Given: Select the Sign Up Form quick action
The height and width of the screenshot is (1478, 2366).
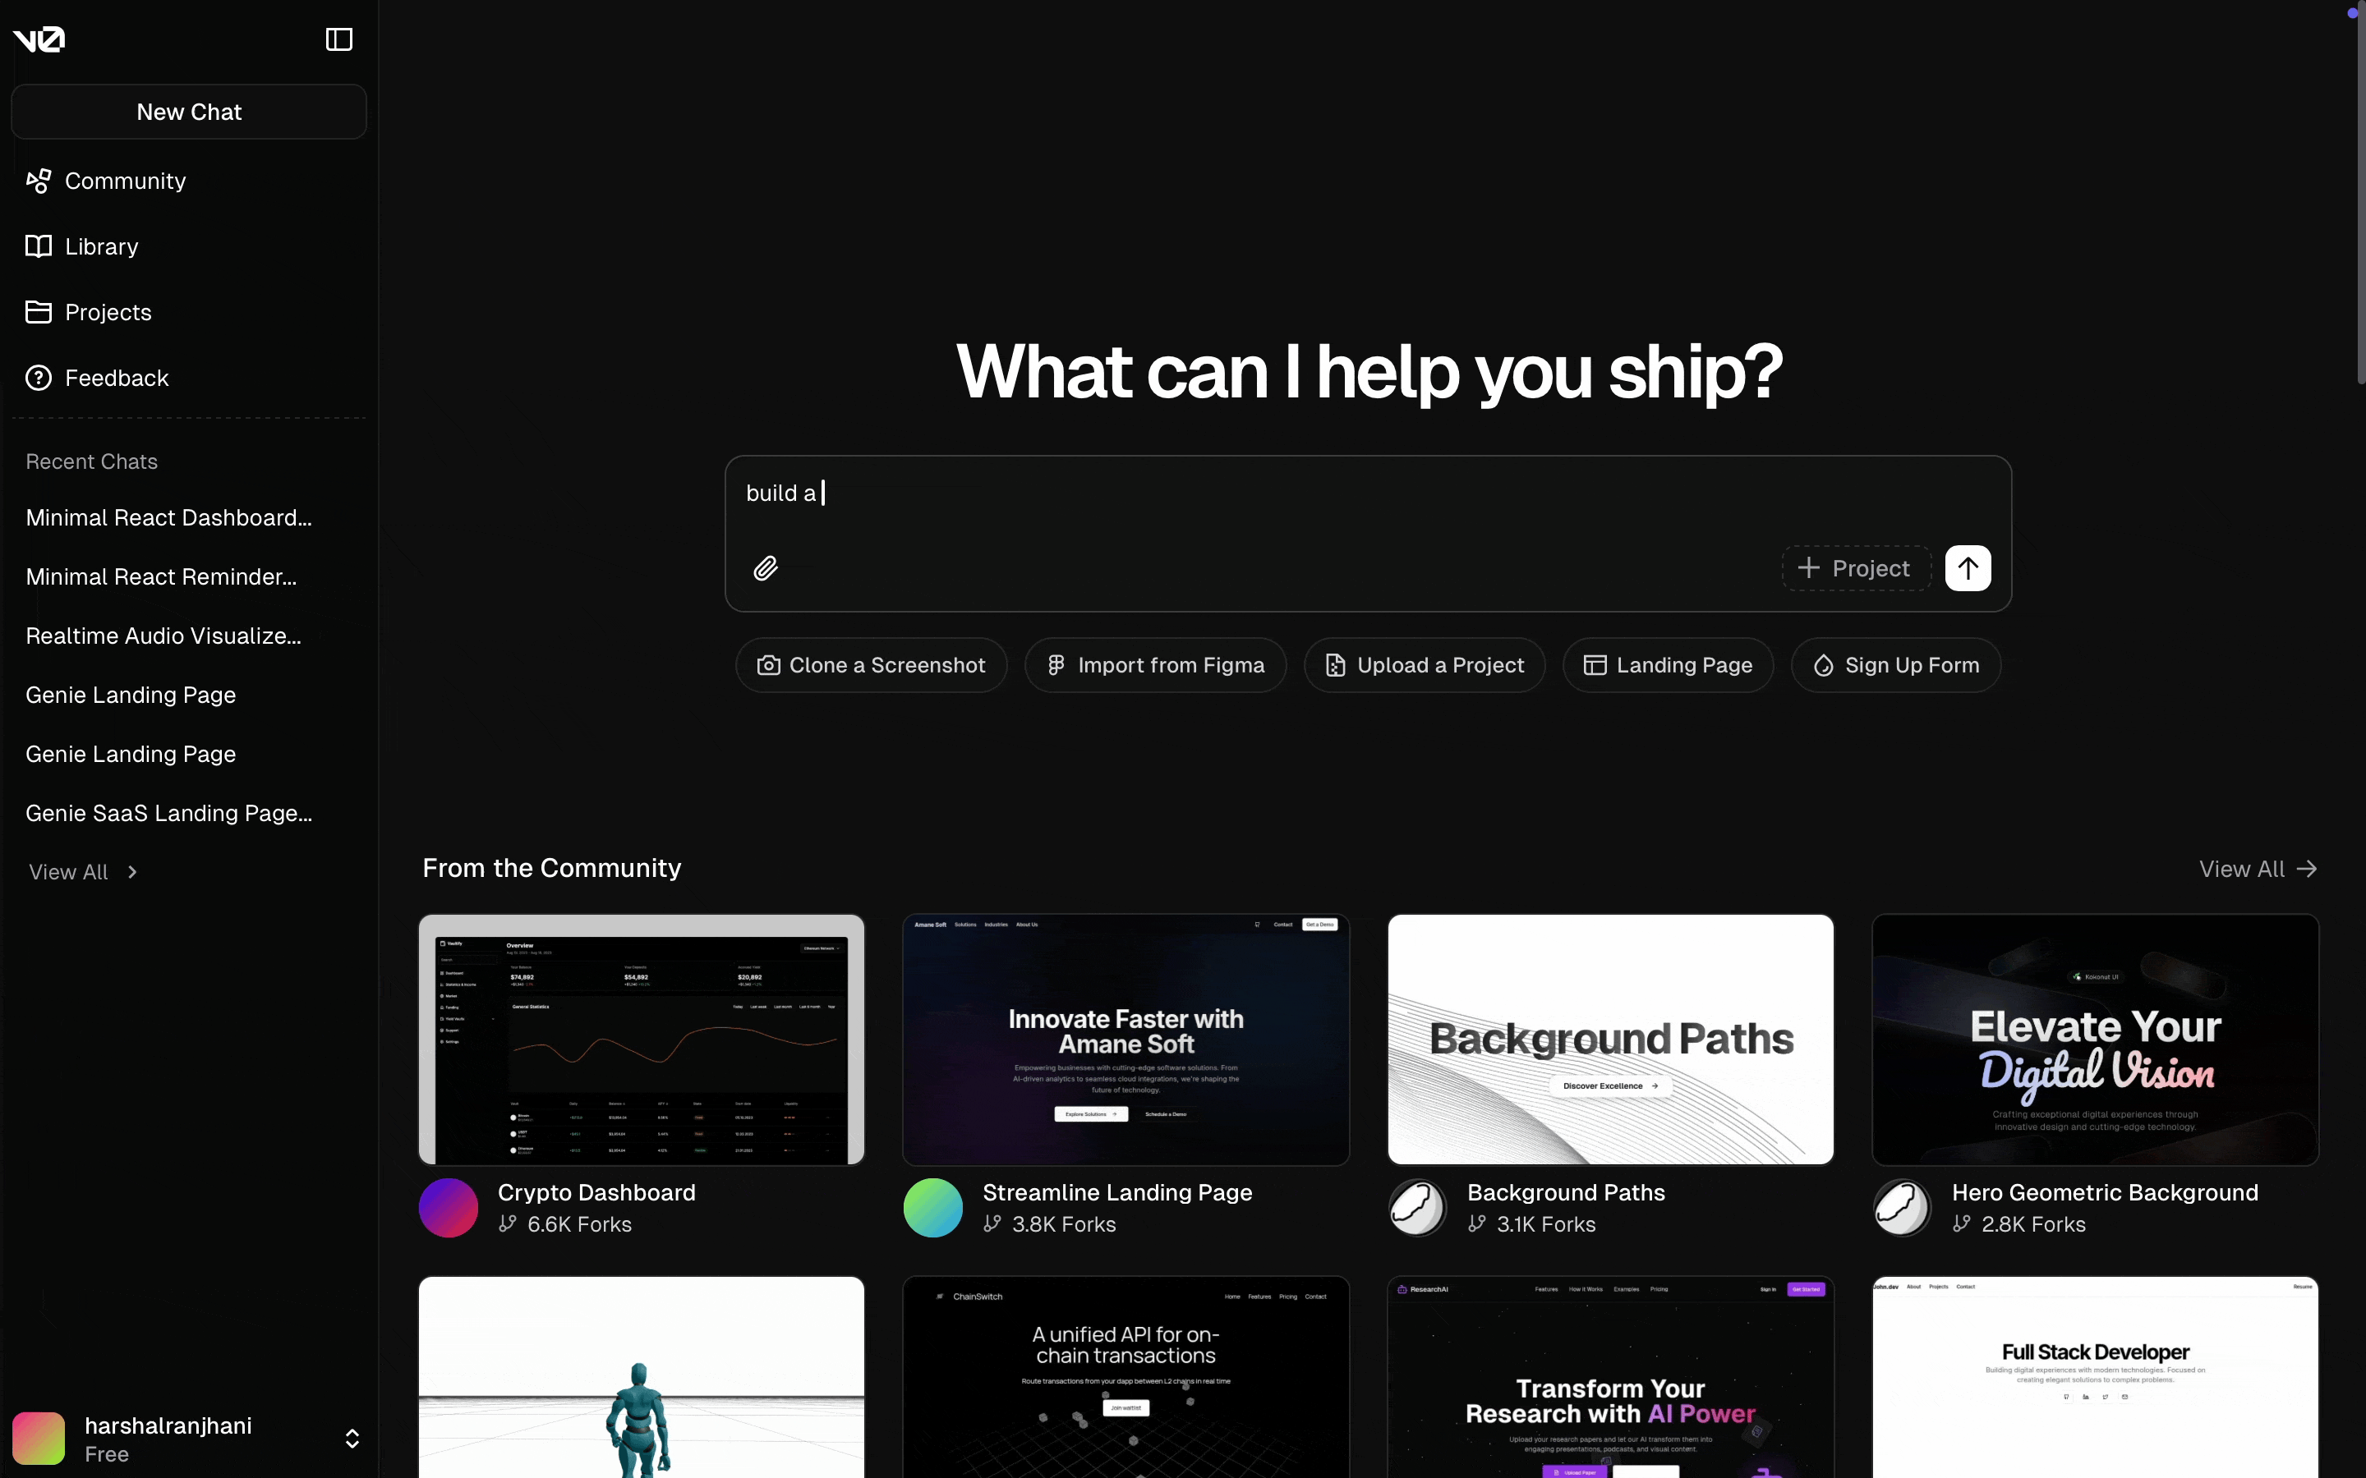Looking at the screenshot, I should point(1894,664).
